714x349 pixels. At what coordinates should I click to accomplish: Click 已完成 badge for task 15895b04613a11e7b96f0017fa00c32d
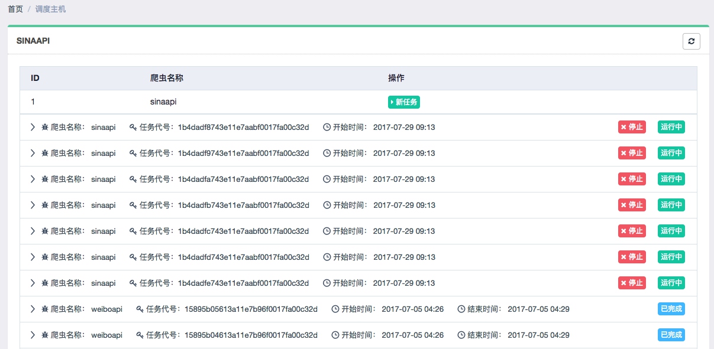(x=671, y=335)
